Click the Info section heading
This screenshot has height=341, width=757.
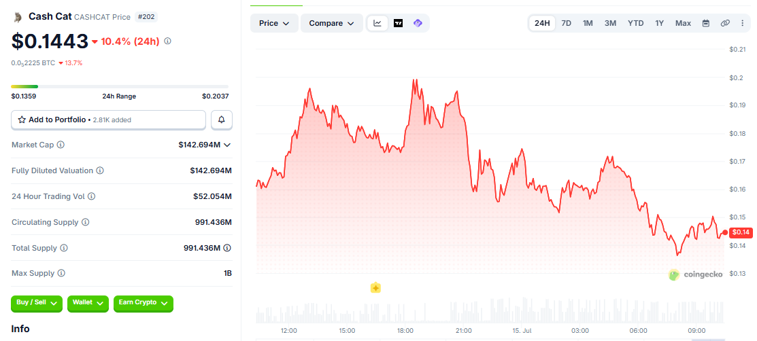pos(20,329)
